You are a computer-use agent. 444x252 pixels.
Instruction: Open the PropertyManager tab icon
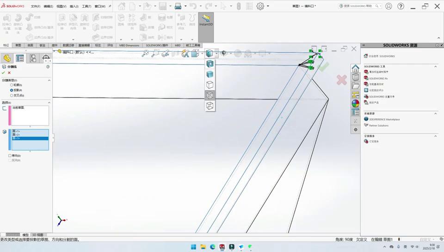20,58
